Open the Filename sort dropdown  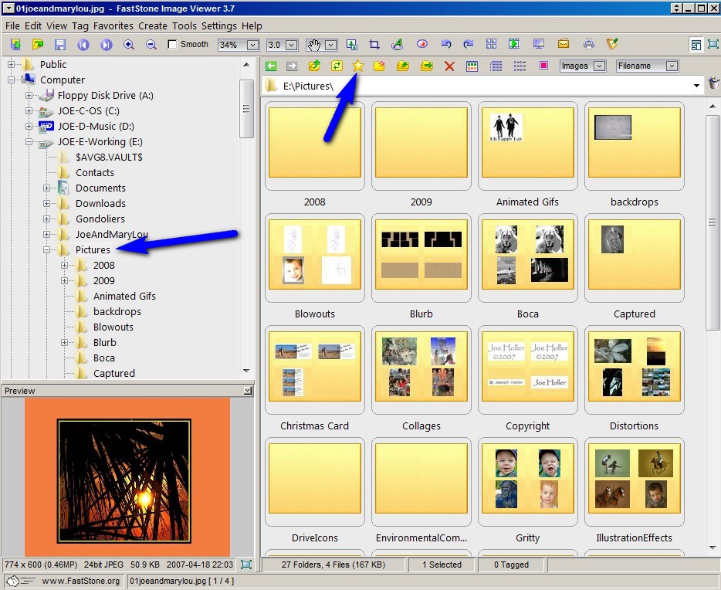coord(672,66)
